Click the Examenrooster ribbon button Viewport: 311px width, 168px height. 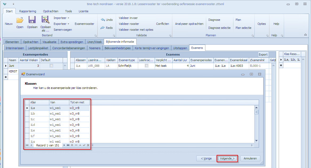pos(85,24)
